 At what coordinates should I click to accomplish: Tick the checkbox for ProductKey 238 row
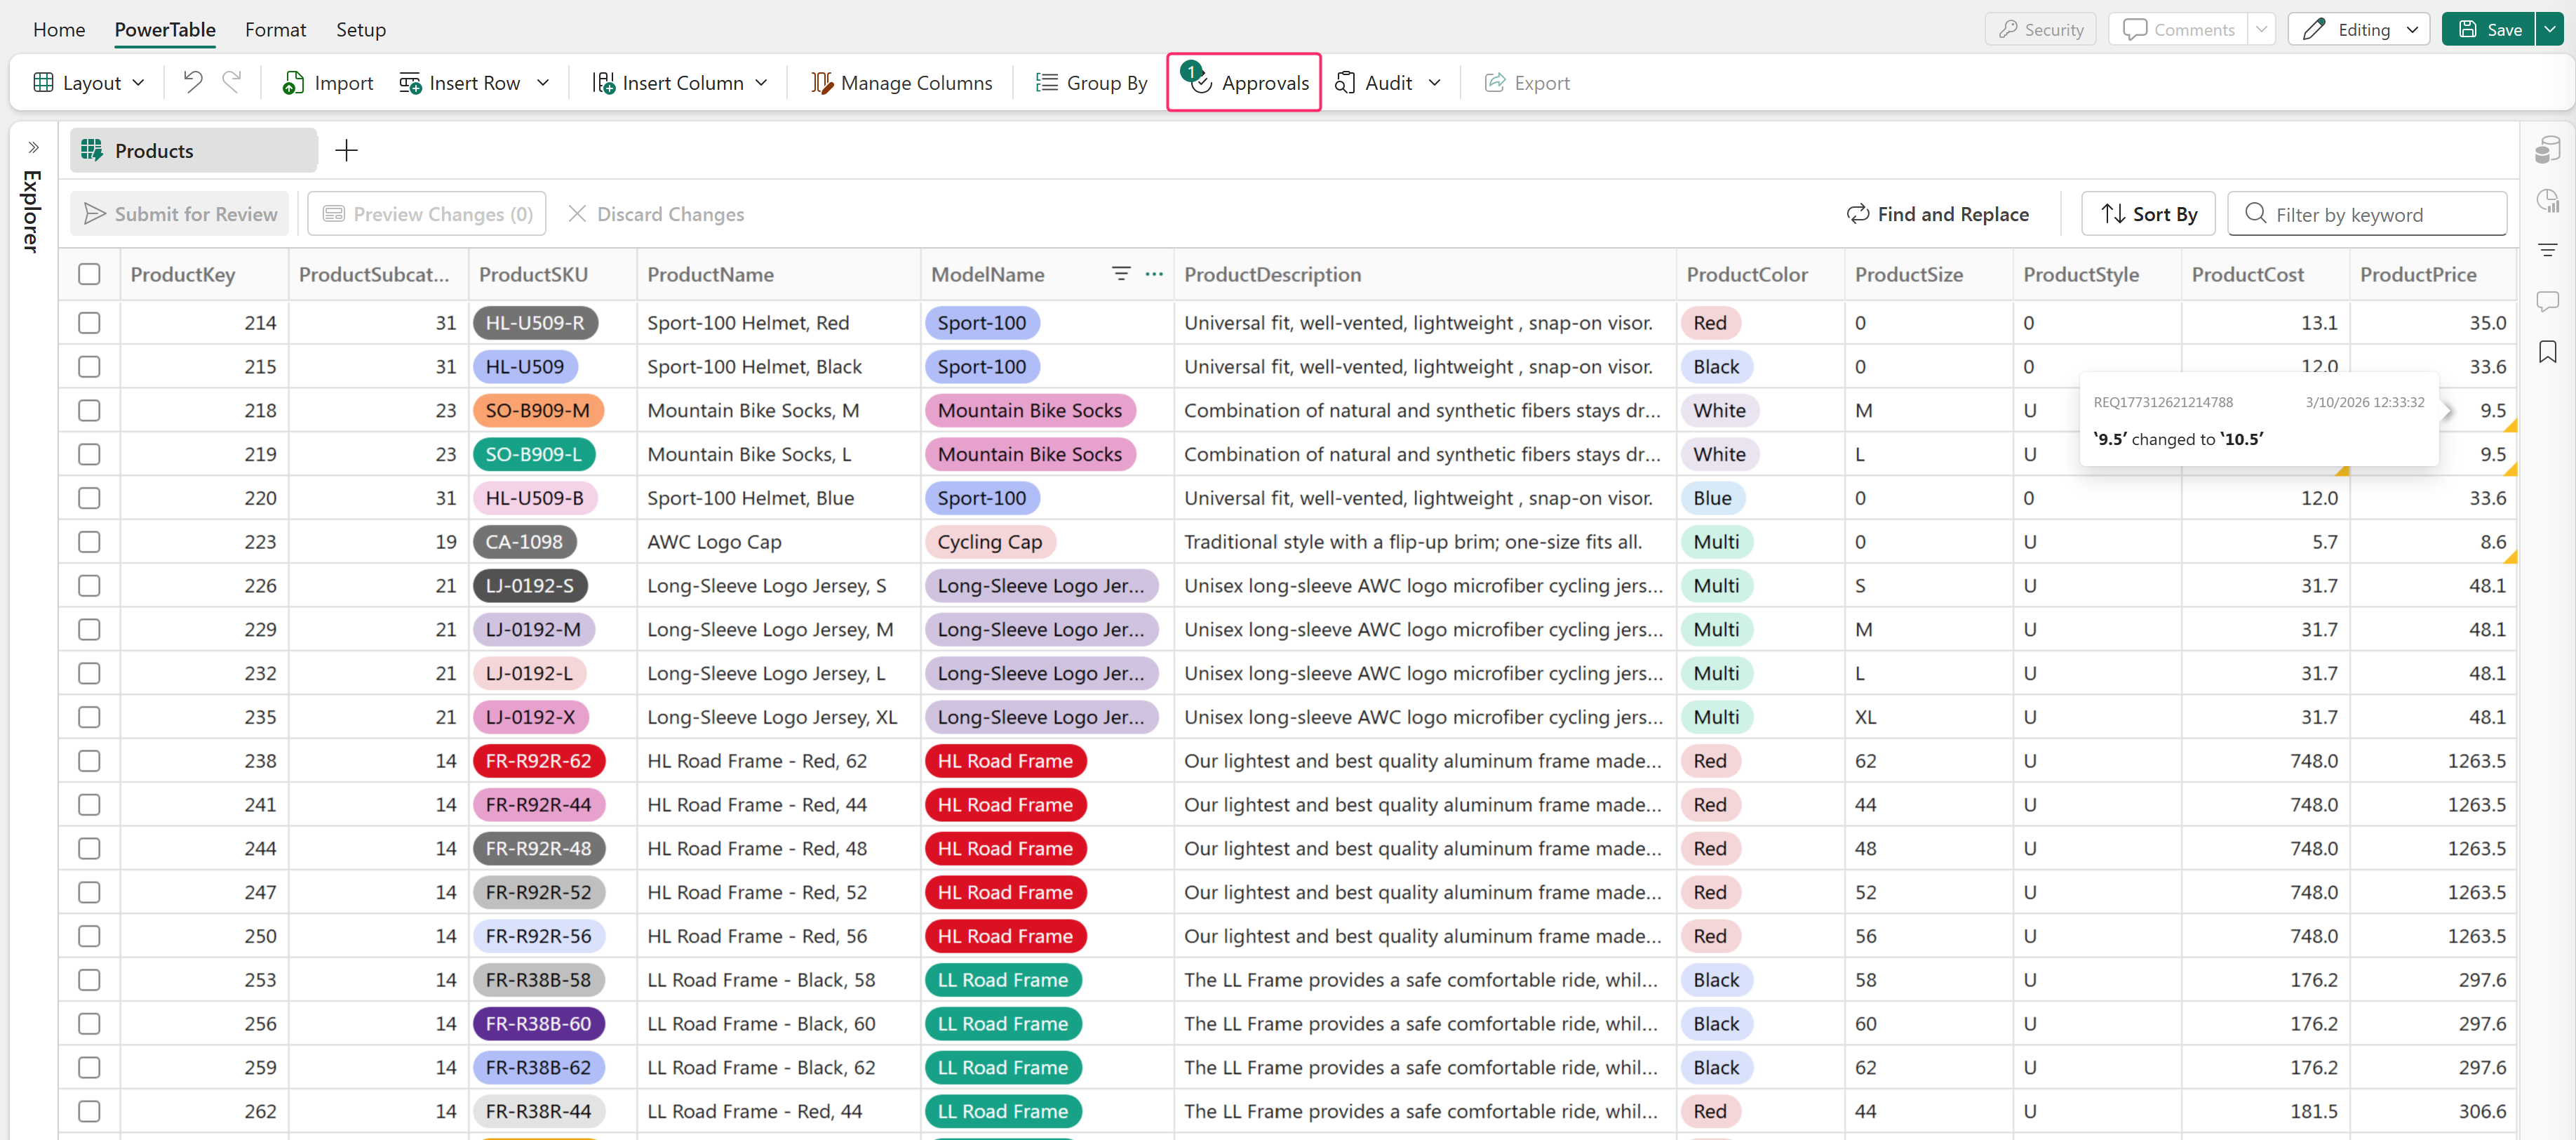tap(90, 761)
